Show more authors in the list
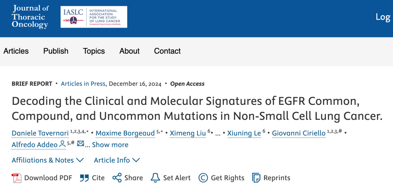The image size is (393, 186). click(x=110, y=145)
